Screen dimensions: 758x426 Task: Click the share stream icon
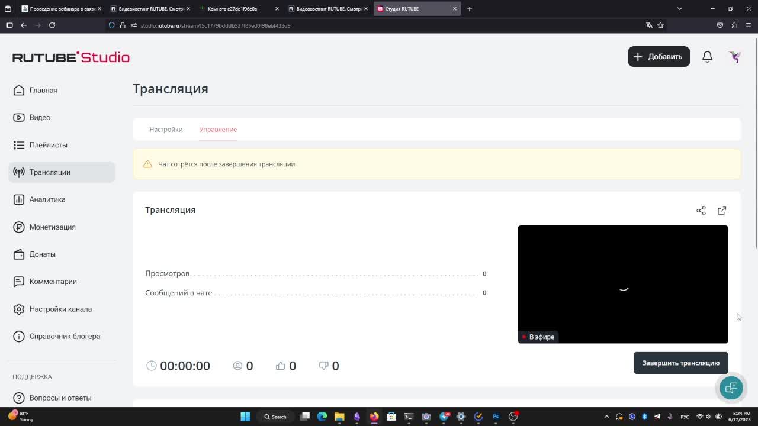[x=701, y=211]
